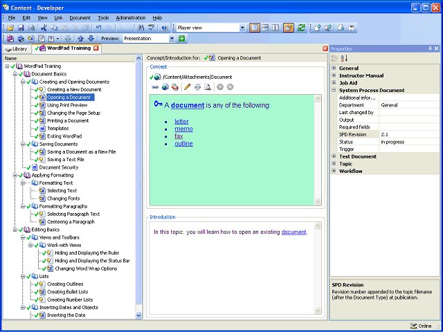The image size is (443, 332).
Task: Select 'Creating Bullet Lists' tree item
Action: click(x=68, y=292)
